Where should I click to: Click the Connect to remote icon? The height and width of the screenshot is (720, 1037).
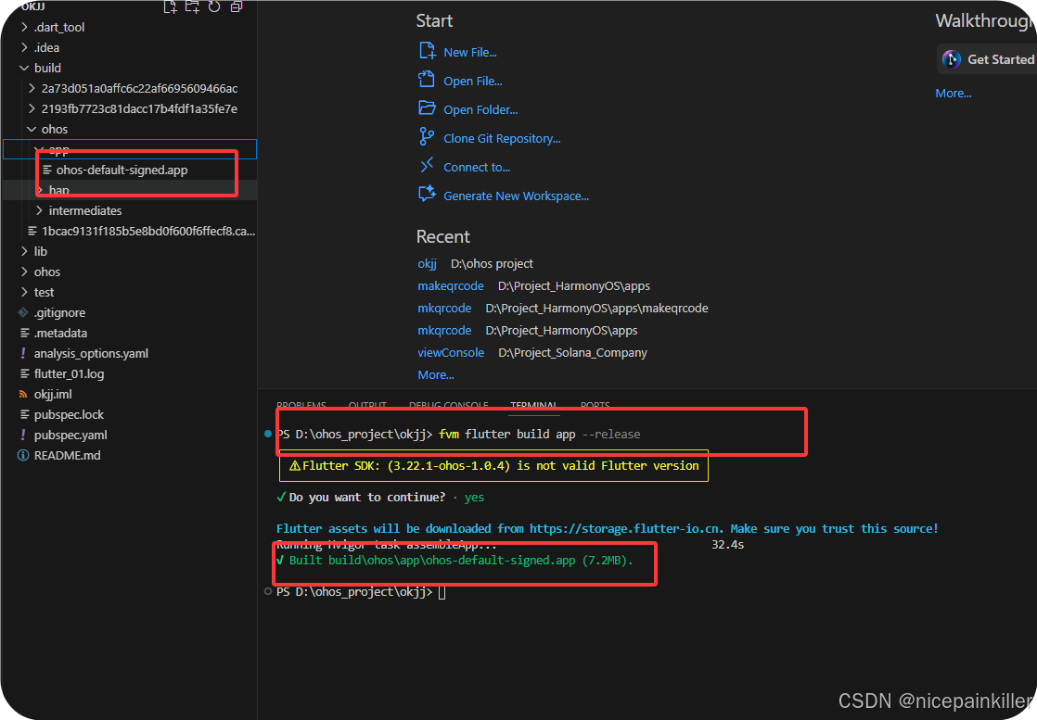click(427, 165)
